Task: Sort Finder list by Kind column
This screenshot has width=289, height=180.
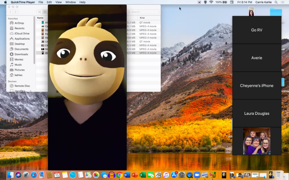Action: [x=142, y=18]
